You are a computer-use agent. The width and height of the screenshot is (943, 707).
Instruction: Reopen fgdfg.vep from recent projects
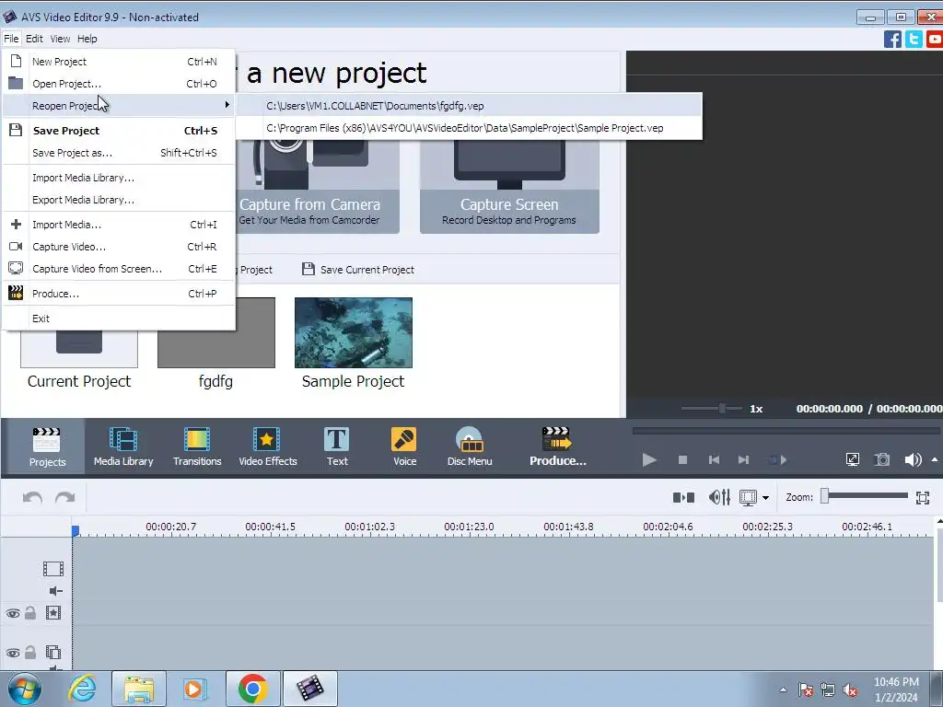pyautogui.click(x=469, y=106)
